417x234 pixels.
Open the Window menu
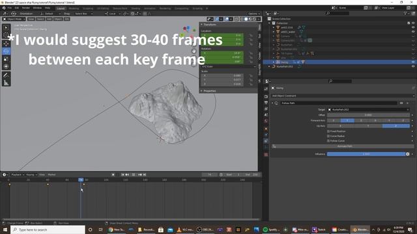click(37, 8)
